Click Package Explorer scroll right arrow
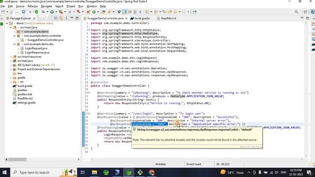 (79, 159)
